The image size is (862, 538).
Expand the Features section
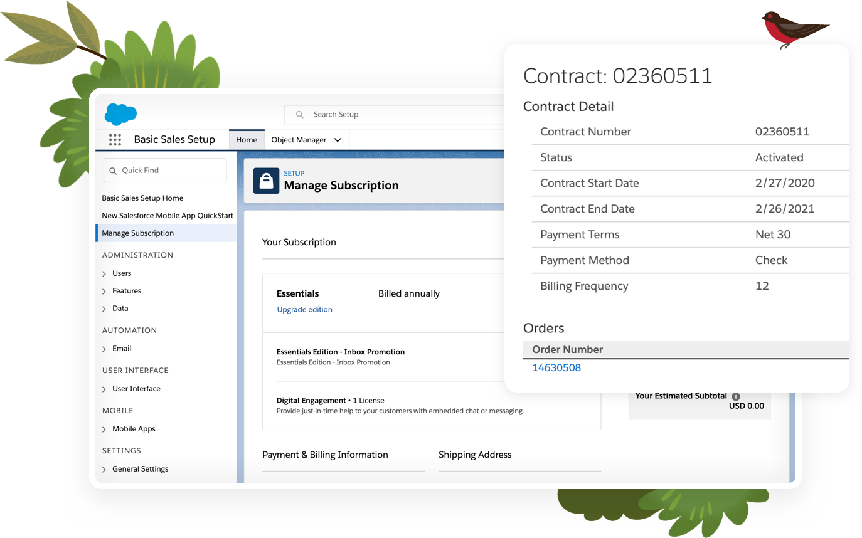pyautogui.click(x=104, y=292)
